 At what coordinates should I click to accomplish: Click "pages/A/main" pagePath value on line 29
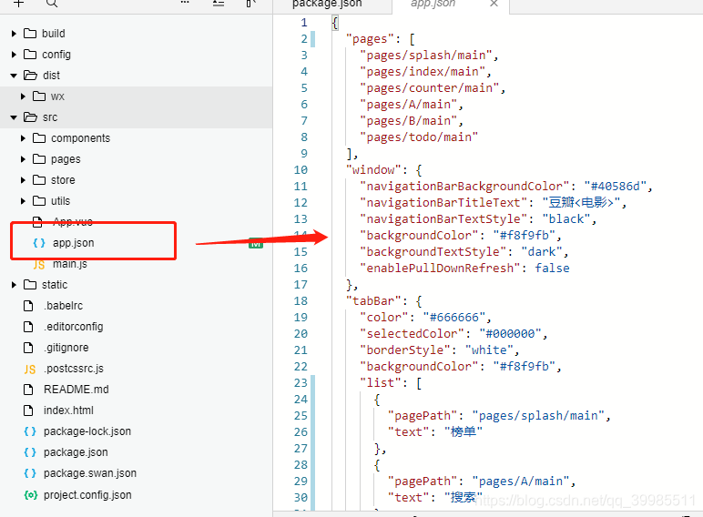tap(521, 482)
